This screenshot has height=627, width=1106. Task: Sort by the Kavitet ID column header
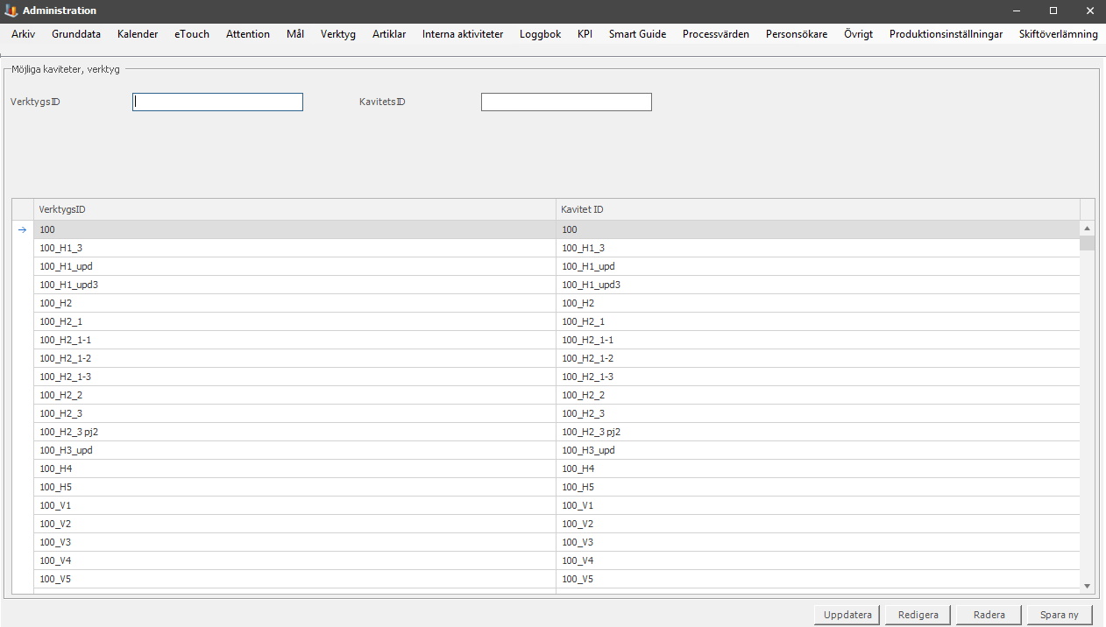tap(818, 209)
